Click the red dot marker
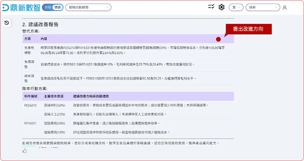The image size is (304, 161). (x=218, y=39)
